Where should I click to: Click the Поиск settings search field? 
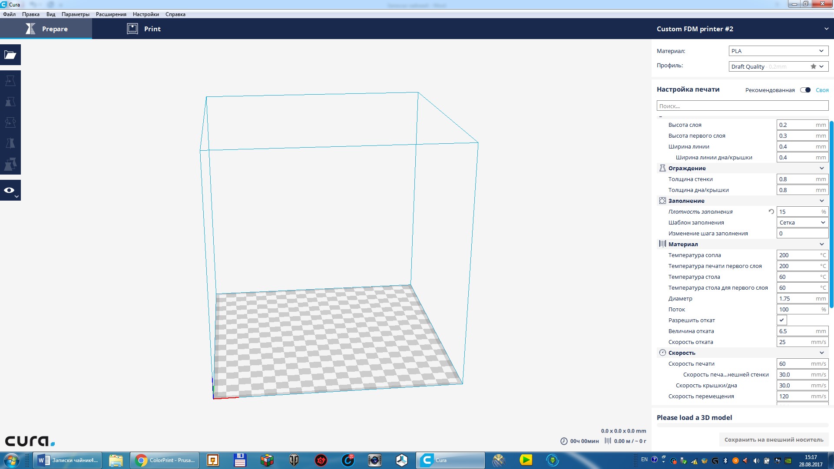[742, 106]
